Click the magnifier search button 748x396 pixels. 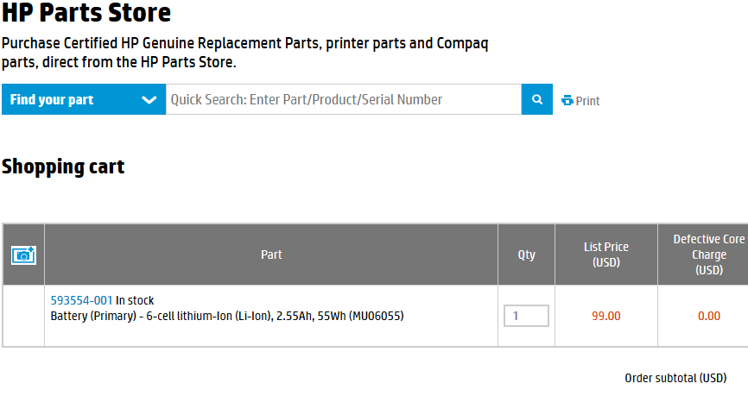(x=536, y=99)
